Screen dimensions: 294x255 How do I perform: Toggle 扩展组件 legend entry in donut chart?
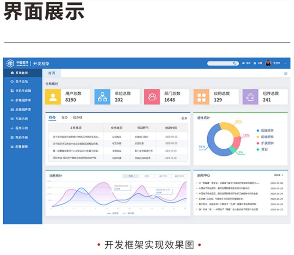point(265,143)
